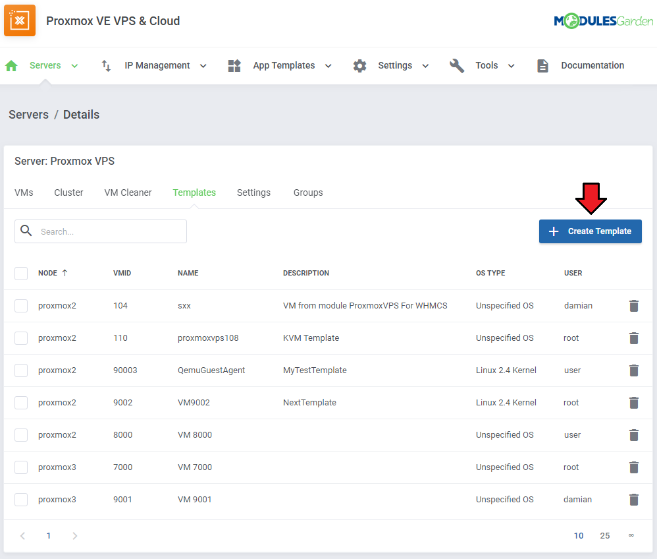657x559 pixels.
Task: Click the orange Proxmox VE module logo icon
Action: pyautogui.click(x=20, y=20)
